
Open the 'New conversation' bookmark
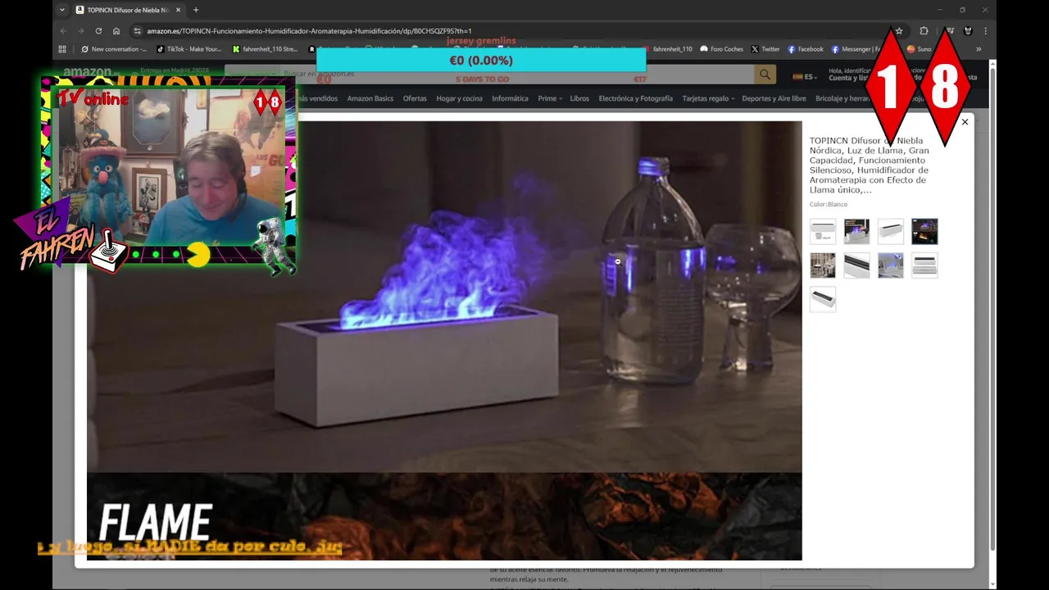pos(114,49)
